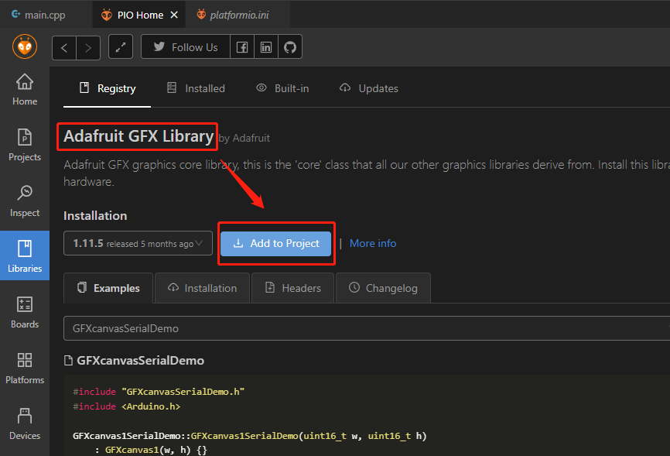Click the PlatformIO alien logo icon

tap(24, 47)
